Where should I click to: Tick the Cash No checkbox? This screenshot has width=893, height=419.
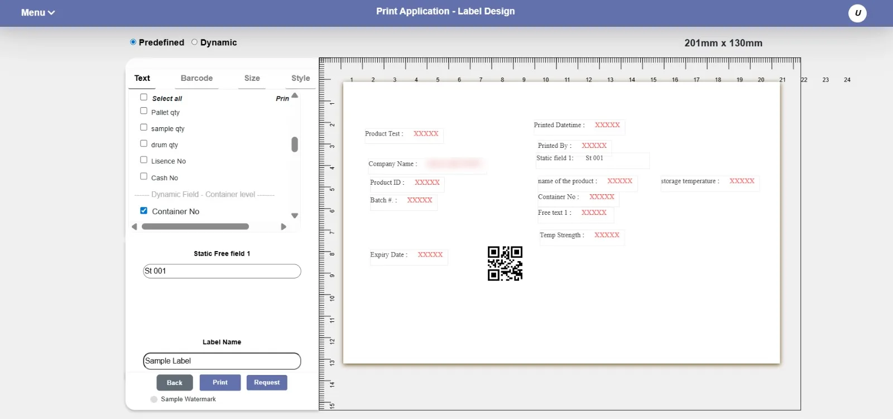point(143,176)
